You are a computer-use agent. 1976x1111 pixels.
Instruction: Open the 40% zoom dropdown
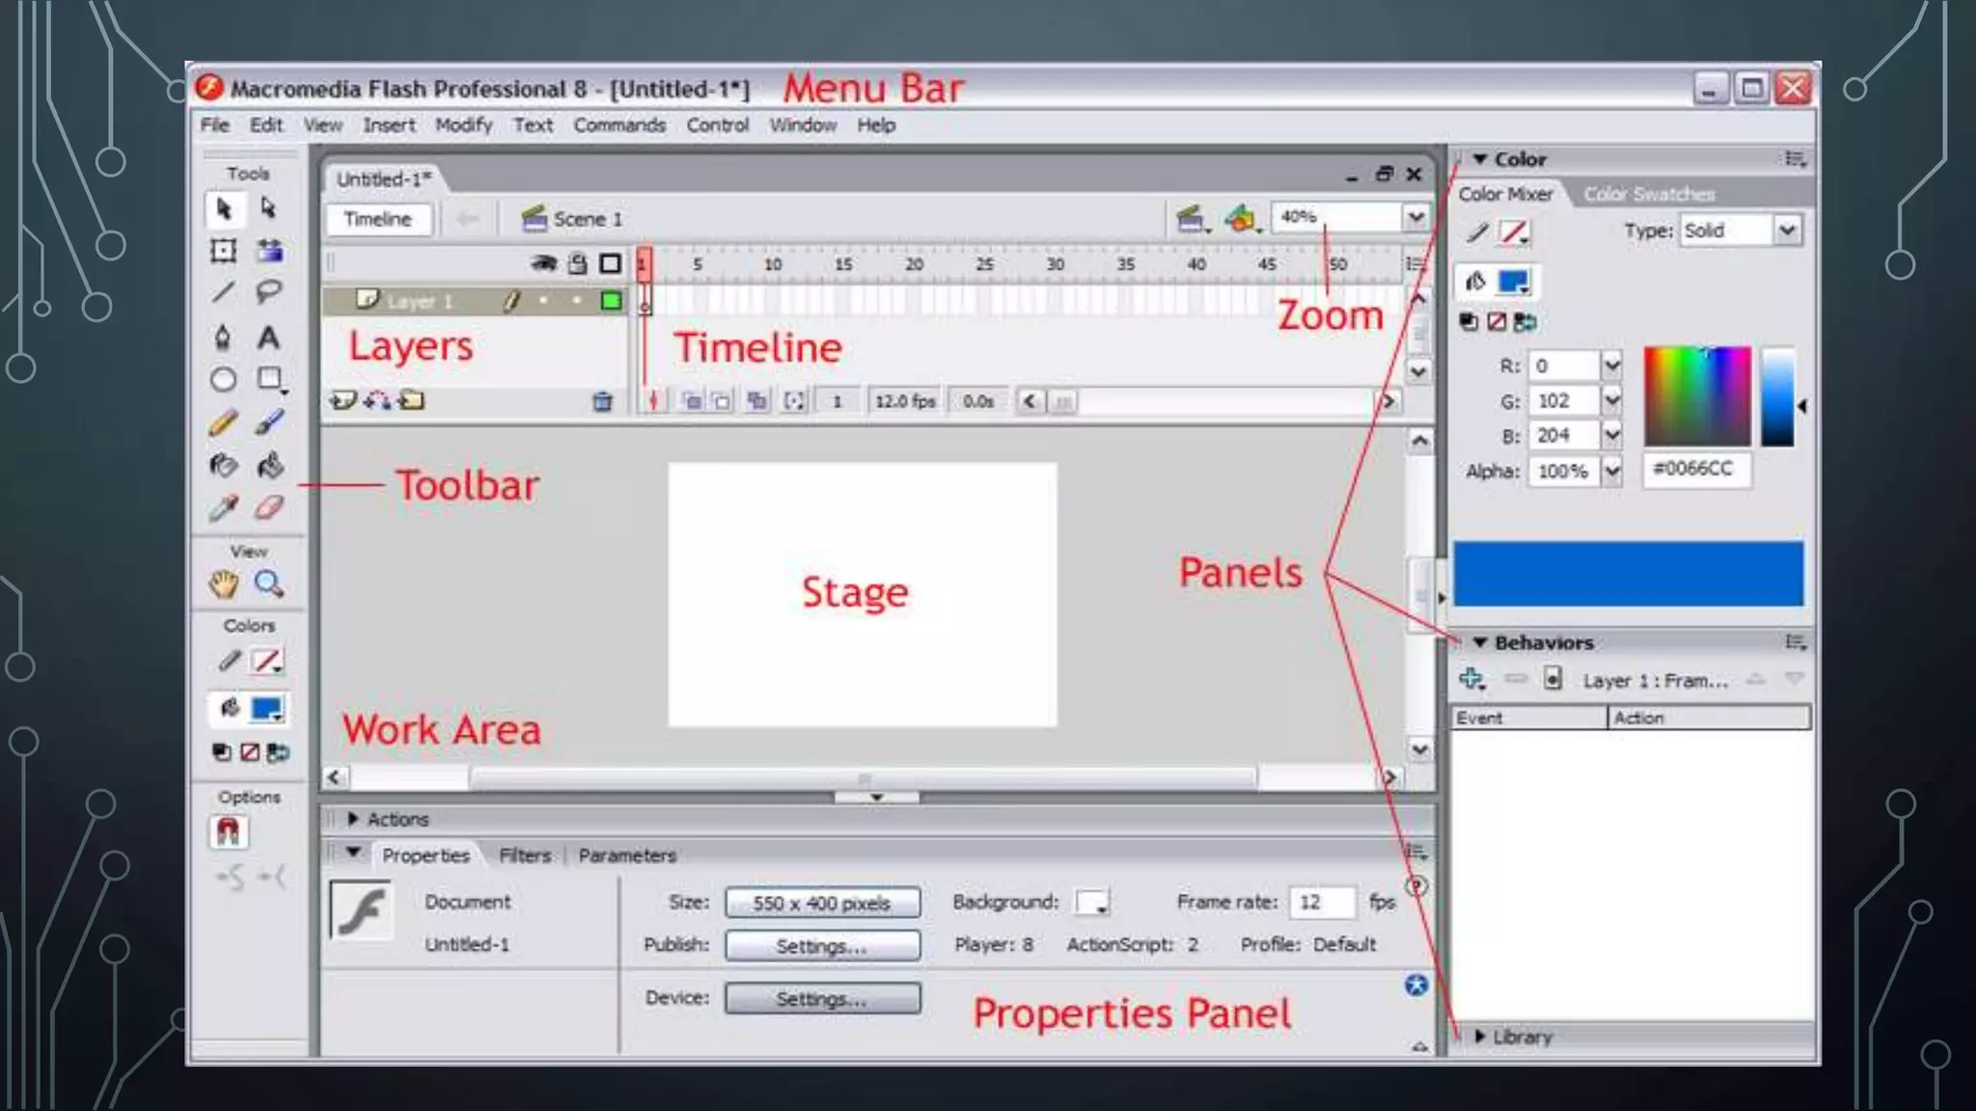1414,218
